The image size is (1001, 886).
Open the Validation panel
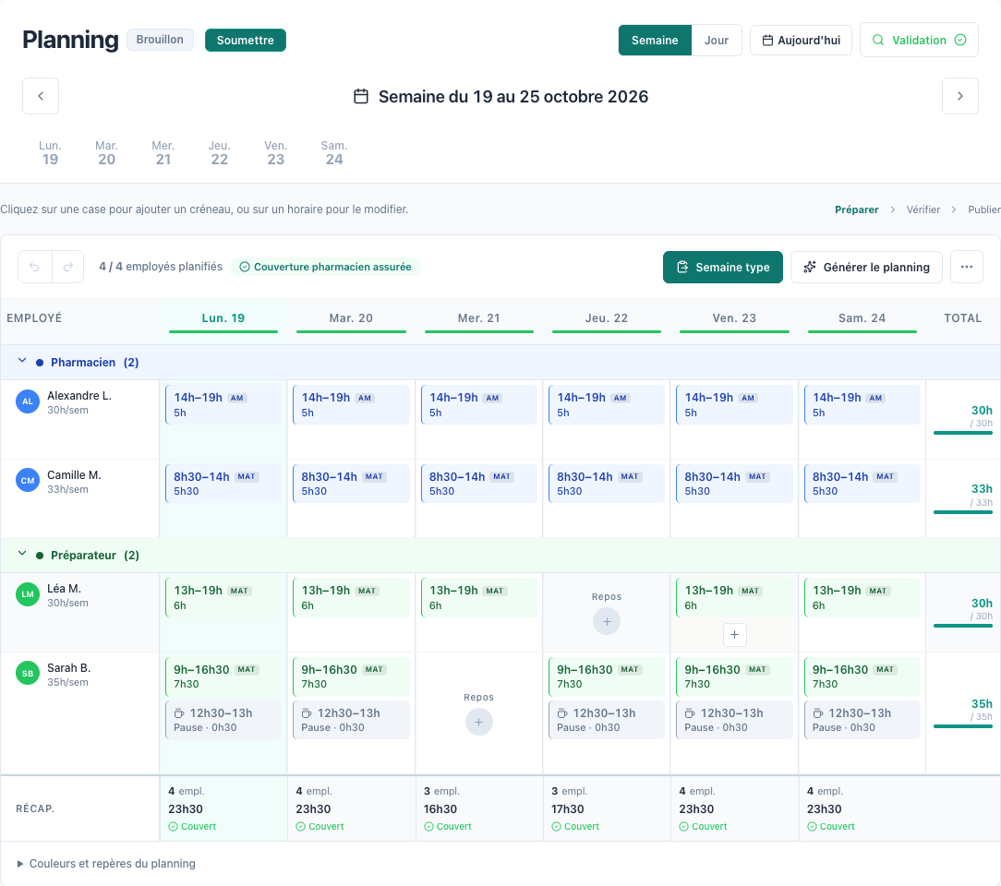pos(920,41)
